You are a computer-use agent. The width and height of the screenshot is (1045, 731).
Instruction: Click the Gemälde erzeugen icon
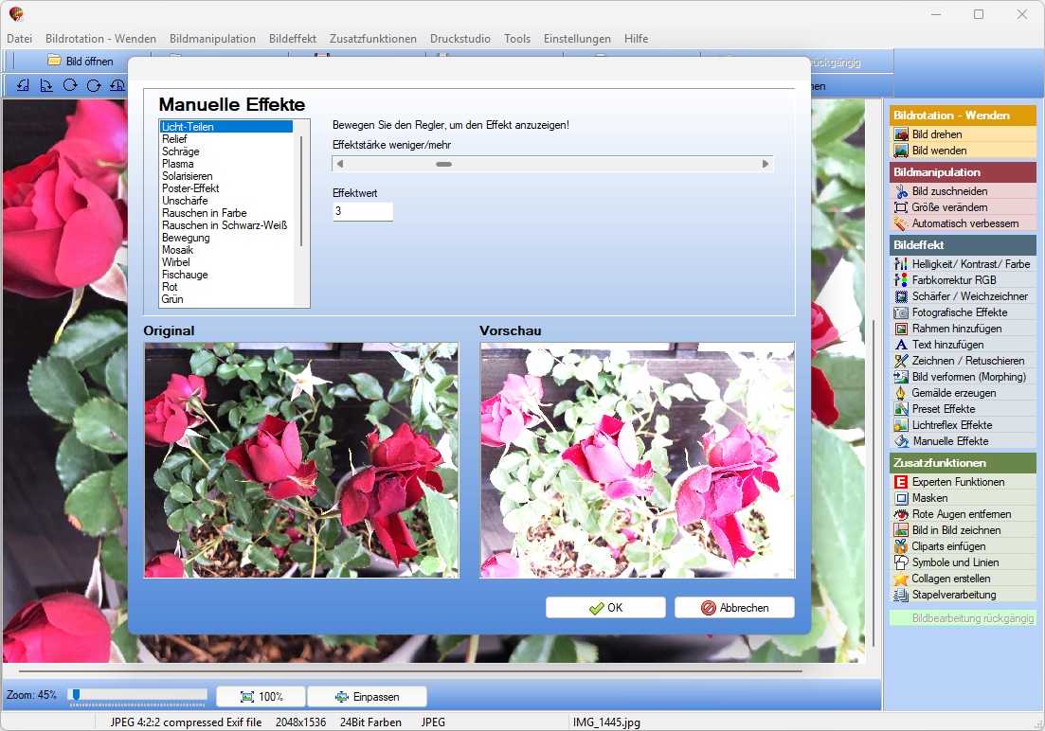point(901,393)
